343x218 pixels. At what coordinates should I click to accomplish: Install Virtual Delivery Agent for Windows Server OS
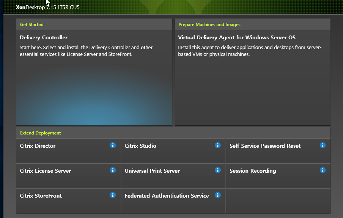[253, 78]
